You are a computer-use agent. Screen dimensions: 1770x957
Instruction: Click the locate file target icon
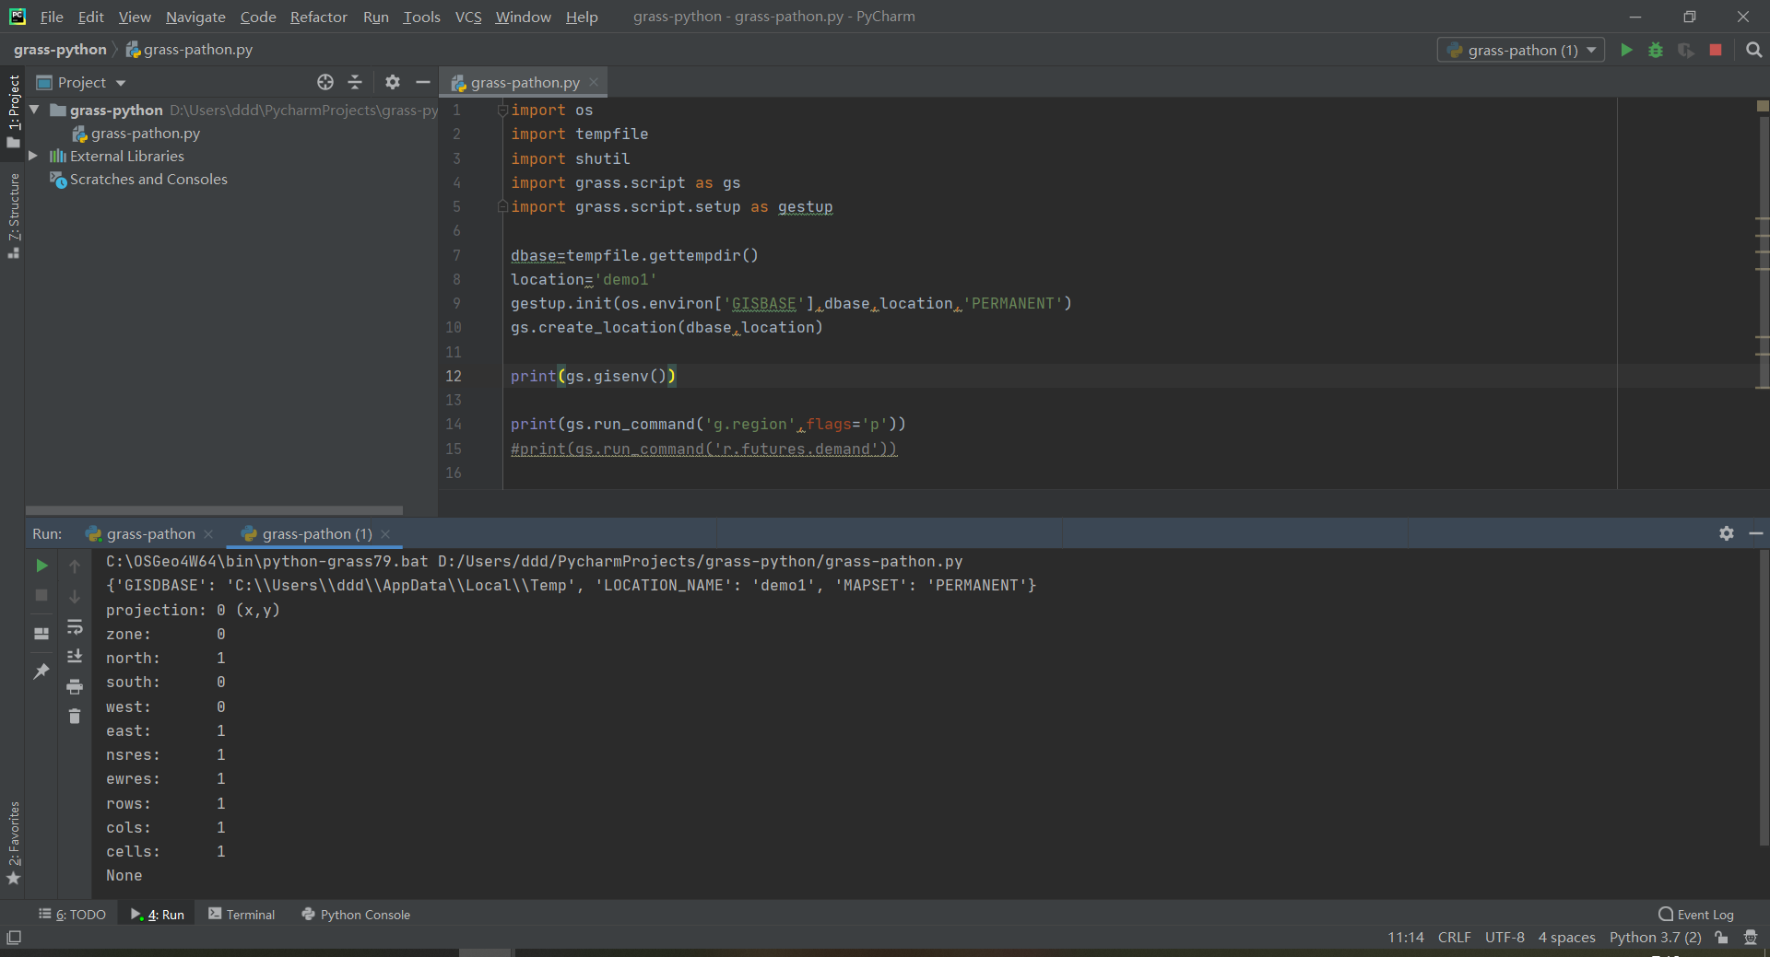[x=325, y=82]
